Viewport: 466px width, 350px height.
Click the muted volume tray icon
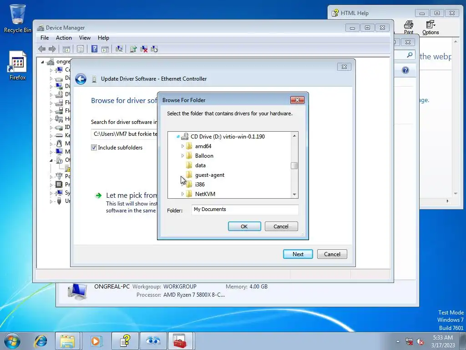tap(420, 342)
